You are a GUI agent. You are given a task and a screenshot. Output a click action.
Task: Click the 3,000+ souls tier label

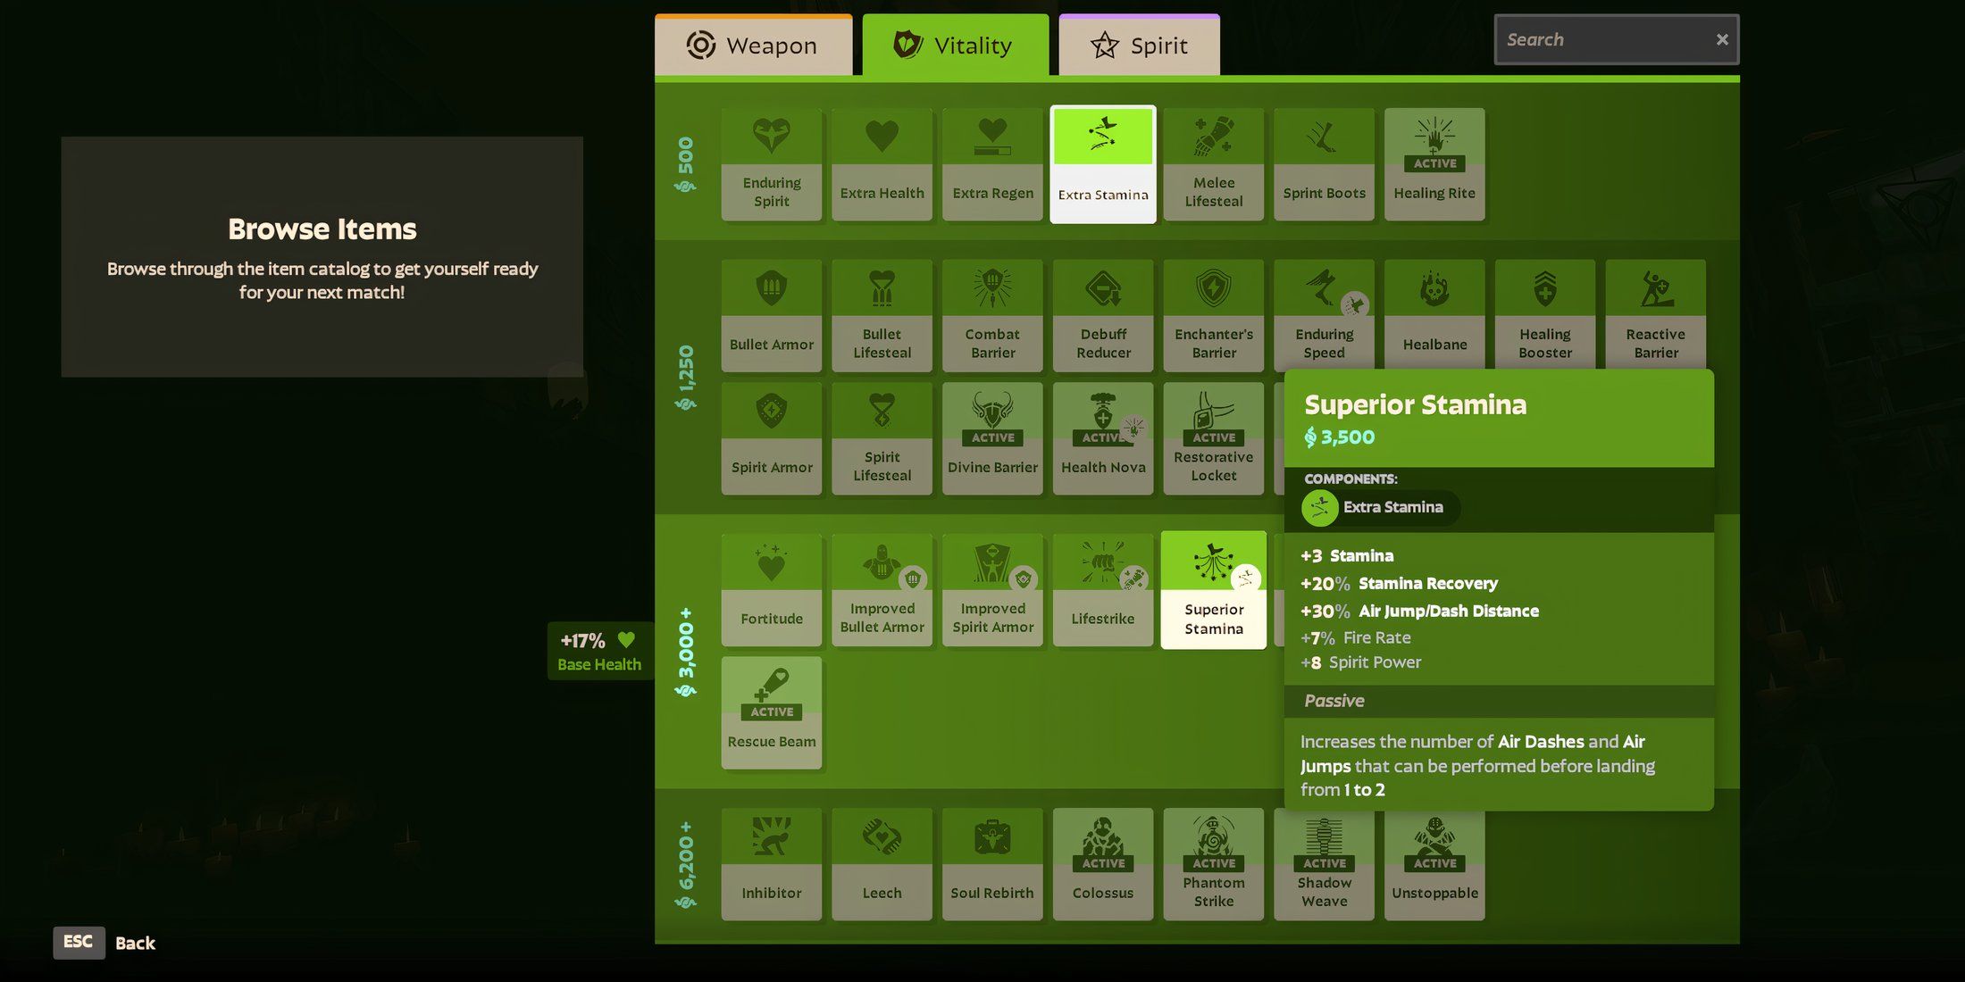coord(685,653)
